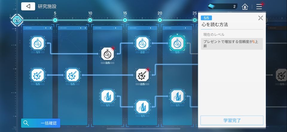Click the back arrow button
This screenshot has width=287, height=132.
click(28, 6)
